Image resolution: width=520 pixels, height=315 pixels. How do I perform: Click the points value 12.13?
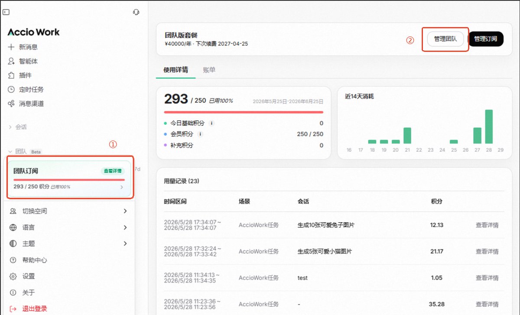(x=436, y=225)
